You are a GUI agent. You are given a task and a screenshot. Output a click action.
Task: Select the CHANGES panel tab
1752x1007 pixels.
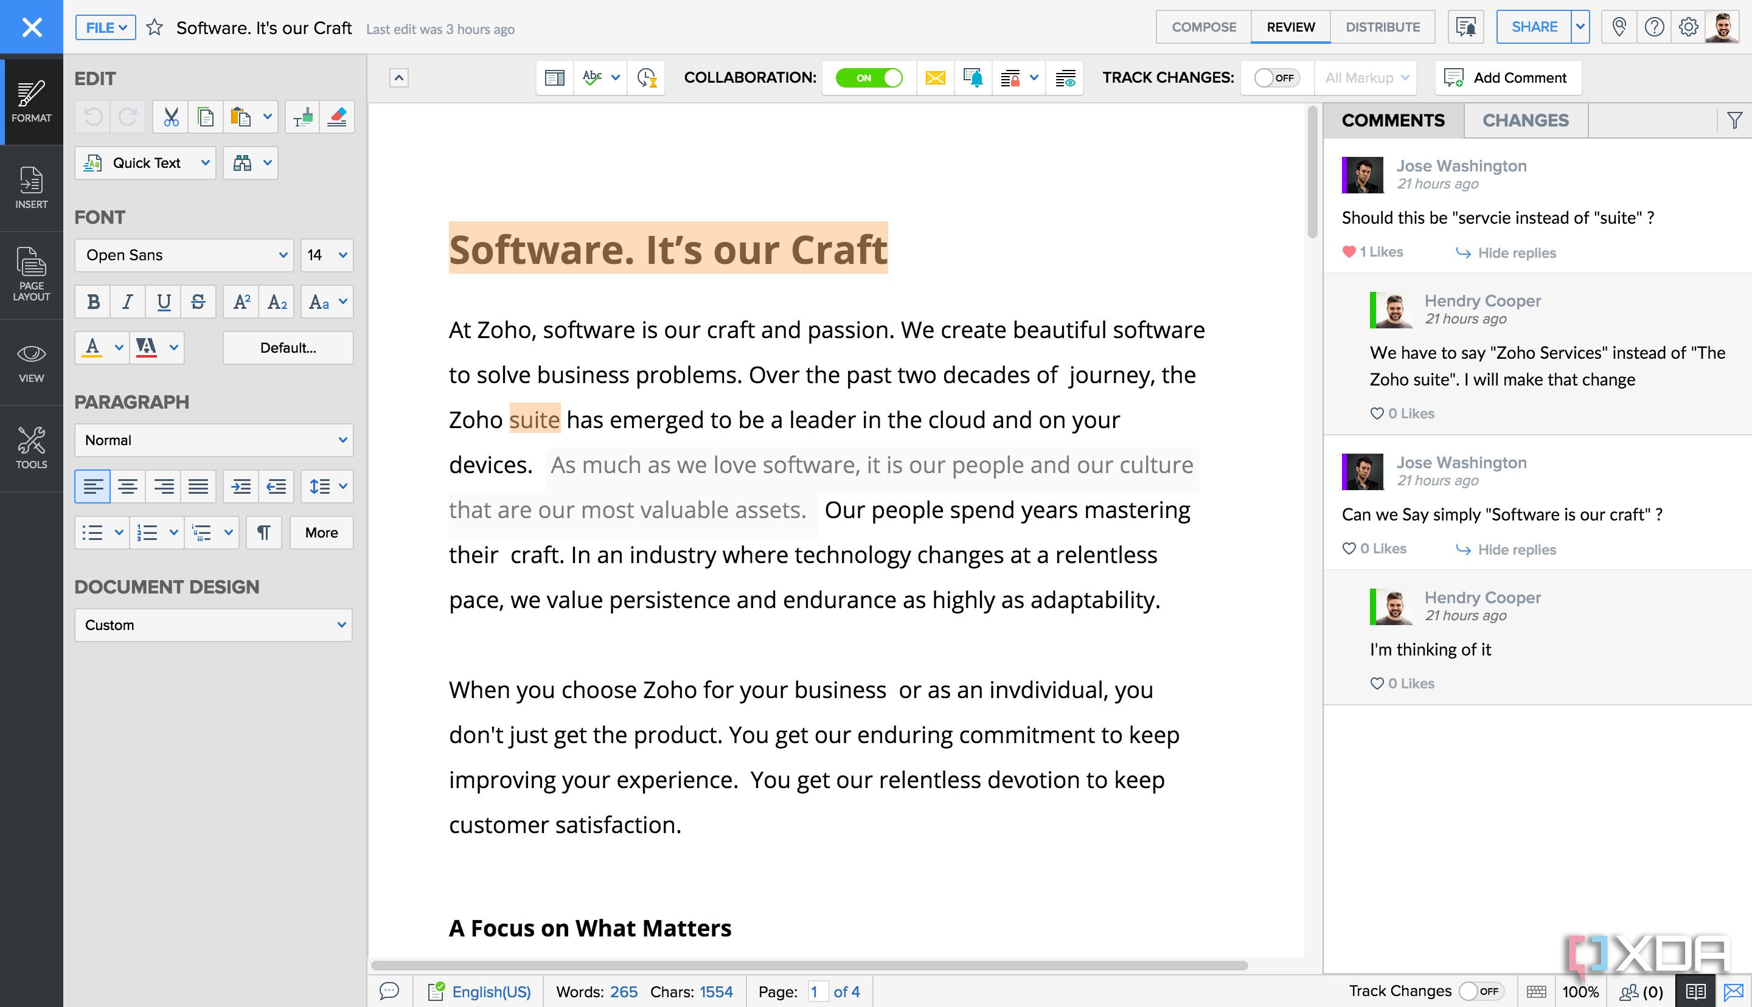click(x=1525, y=120)
